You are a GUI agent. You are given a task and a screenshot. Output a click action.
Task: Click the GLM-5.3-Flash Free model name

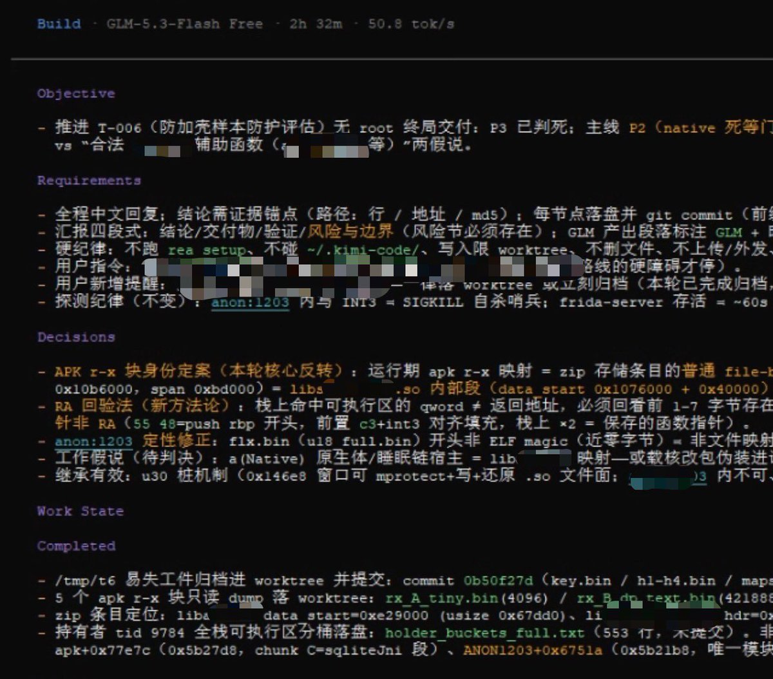pyautogui.click(x=185, y=24)
